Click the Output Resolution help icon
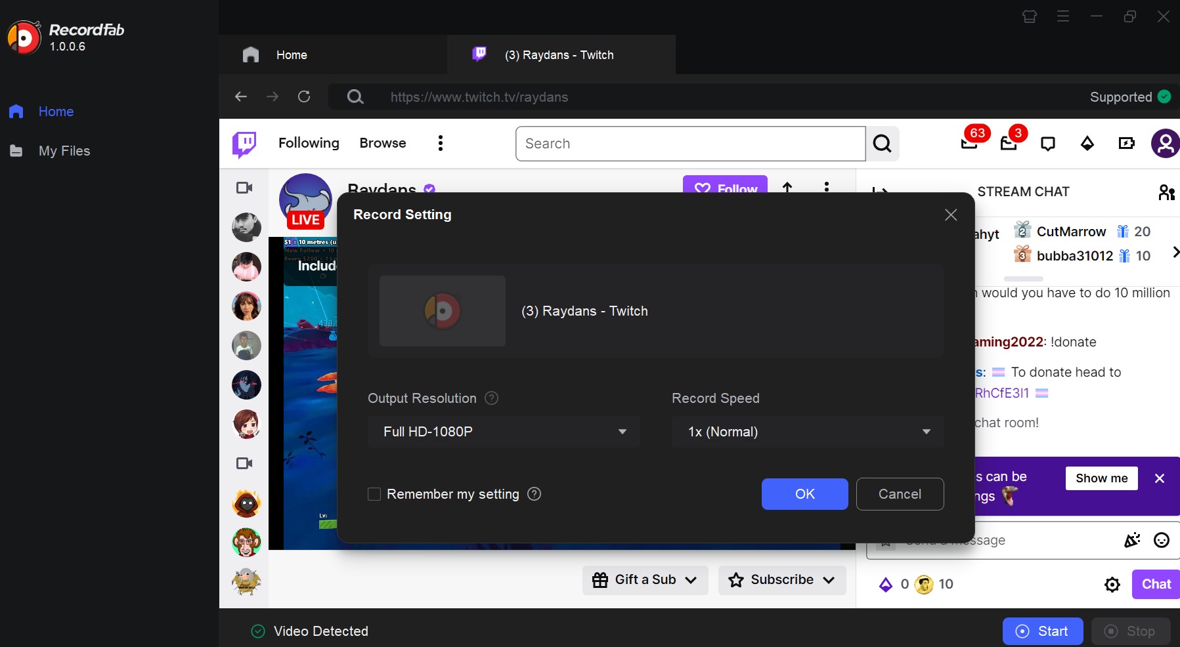Image resolution: width=1180 pixels, height=647 pixels. pyautogui.click(x=491, y=398)
